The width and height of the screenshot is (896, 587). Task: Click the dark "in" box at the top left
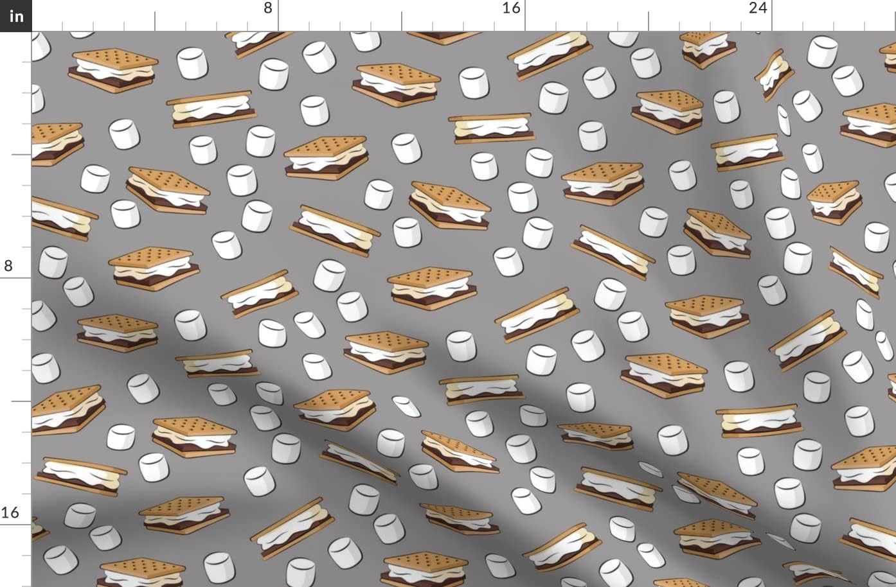pos(16,16)
